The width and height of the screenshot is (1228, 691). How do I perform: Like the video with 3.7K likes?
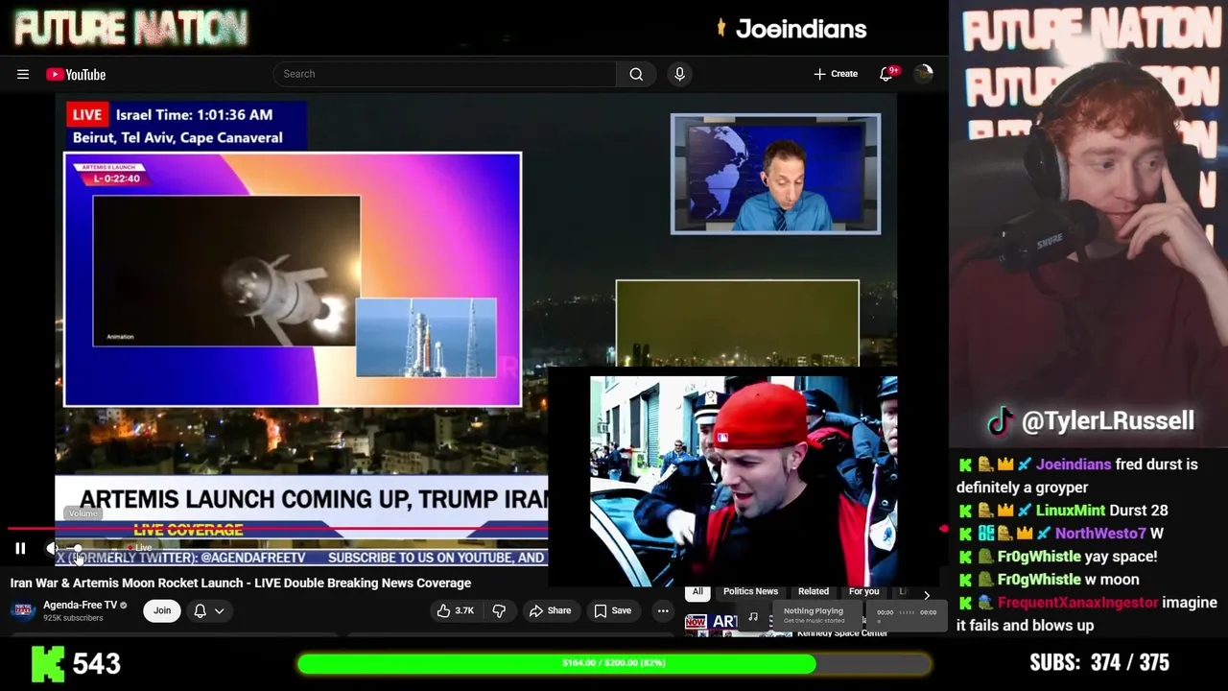[x=456, y=610]
